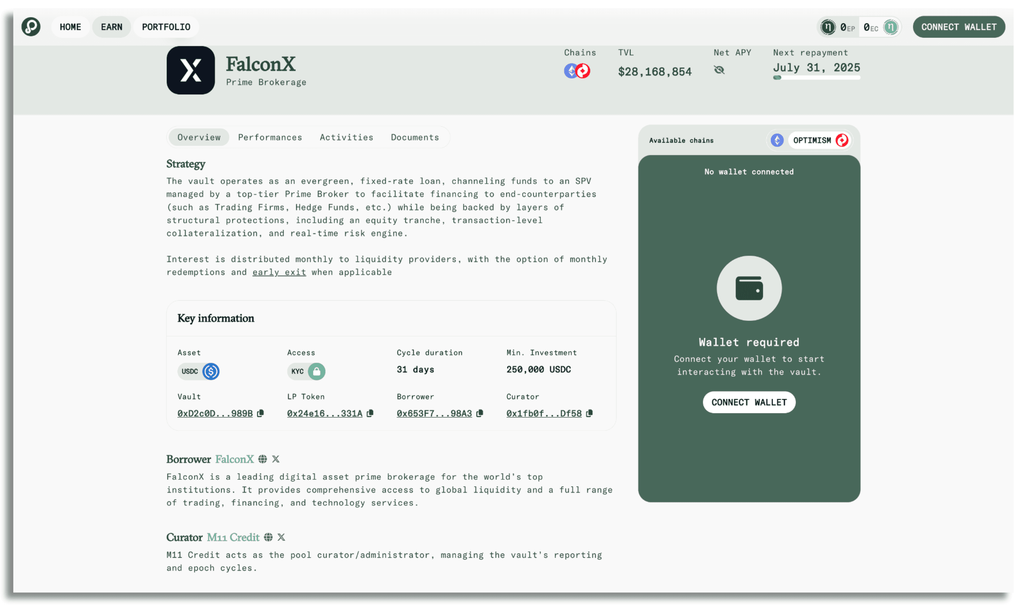Click the EC credits coin icon
Screen dimensions: 1022x605
(x=891, y=27)
